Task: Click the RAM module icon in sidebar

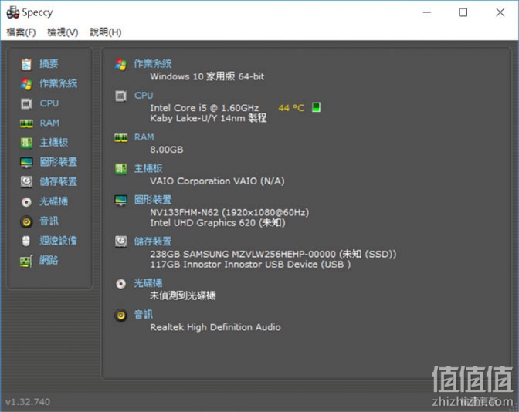Action: tap(26, 123)
